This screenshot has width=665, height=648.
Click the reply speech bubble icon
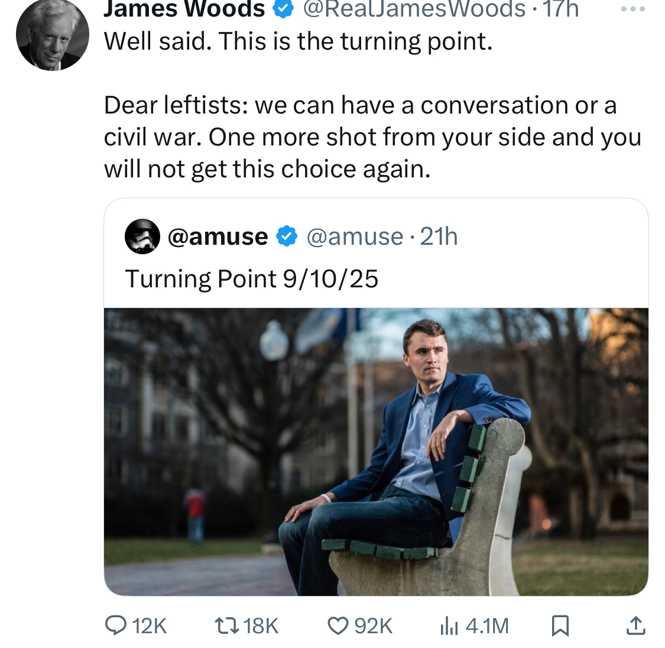115,626
